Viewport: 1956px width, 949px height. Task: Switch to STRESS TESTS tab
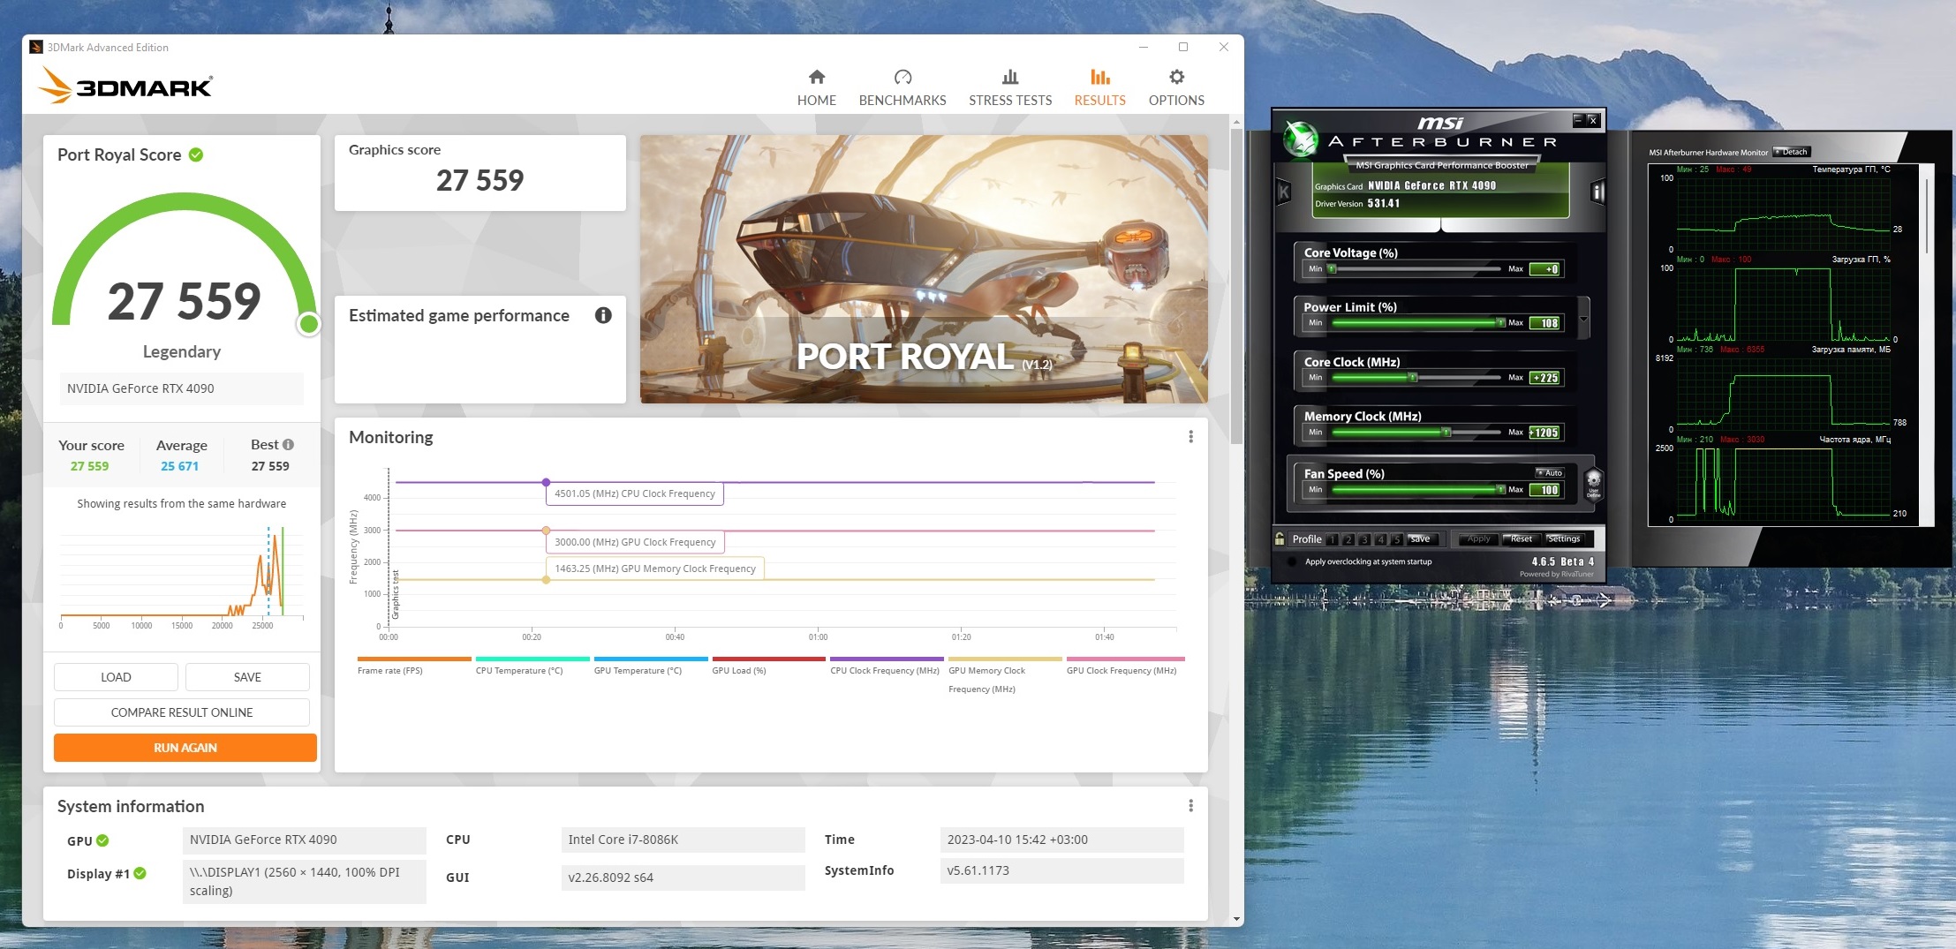click(1010, 88)
